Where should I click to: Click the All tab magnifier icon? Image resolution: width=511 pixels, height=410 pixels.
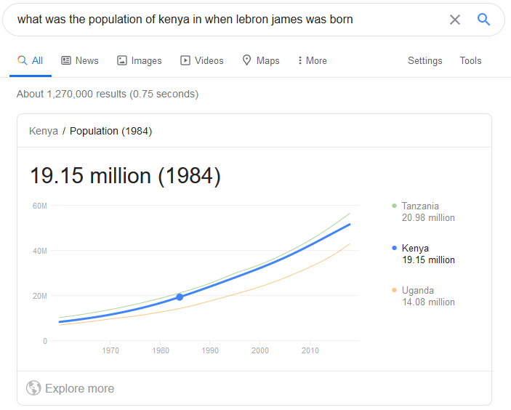click(x=22, y=60)
